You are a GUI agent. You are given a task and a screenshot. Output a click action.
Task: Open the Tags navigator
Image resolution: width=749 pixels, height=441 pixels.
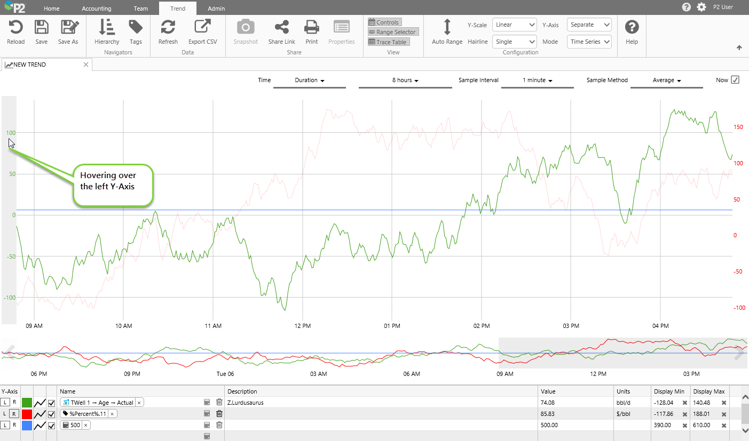tap(136, 27)
